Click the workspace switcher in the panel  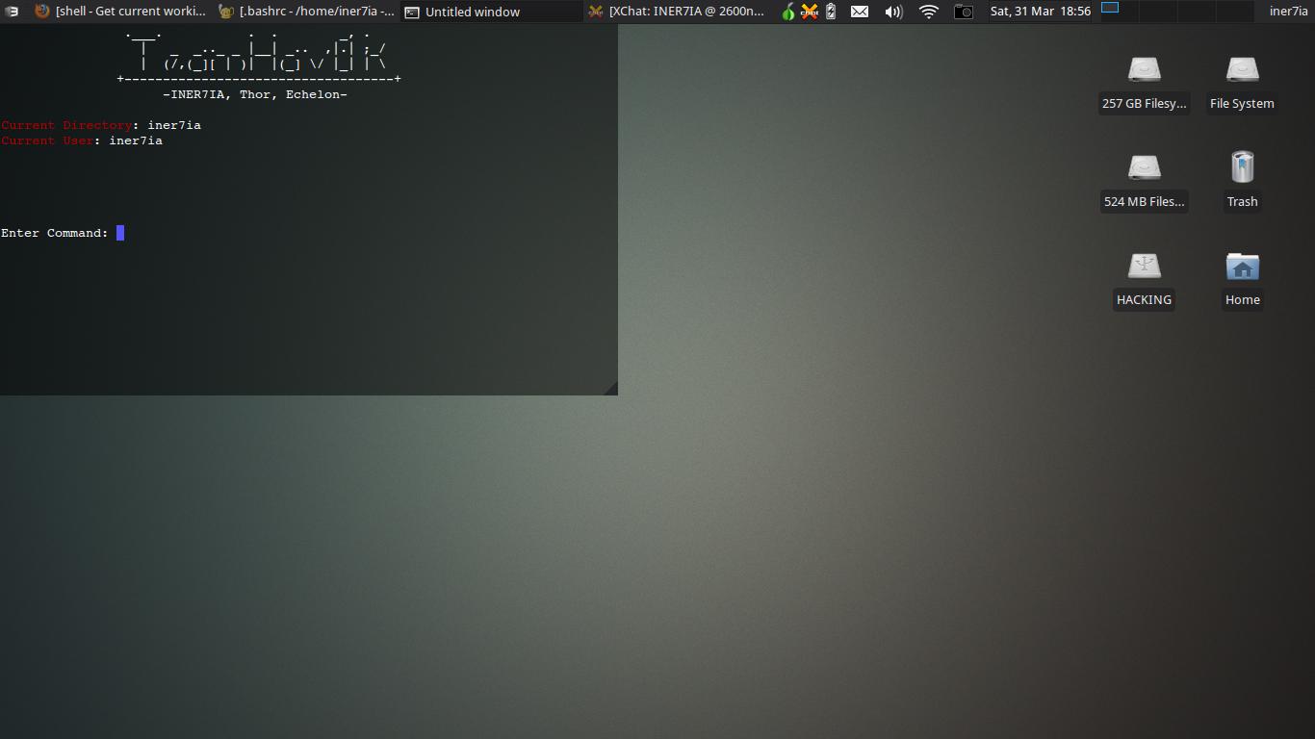coord(1110,8)
